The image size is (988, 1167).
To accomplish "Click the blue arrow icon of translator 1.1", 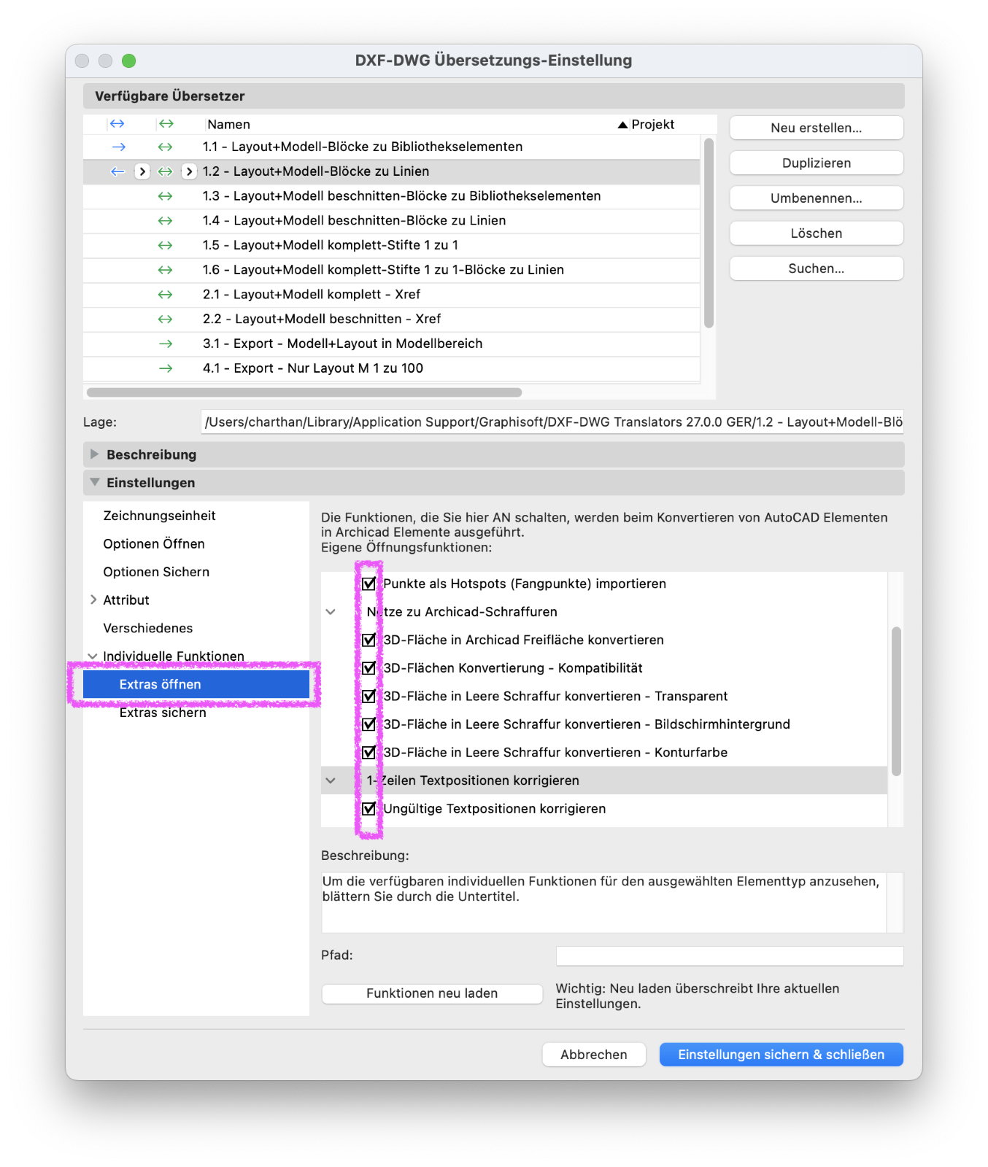I will [x=119, y=147].
